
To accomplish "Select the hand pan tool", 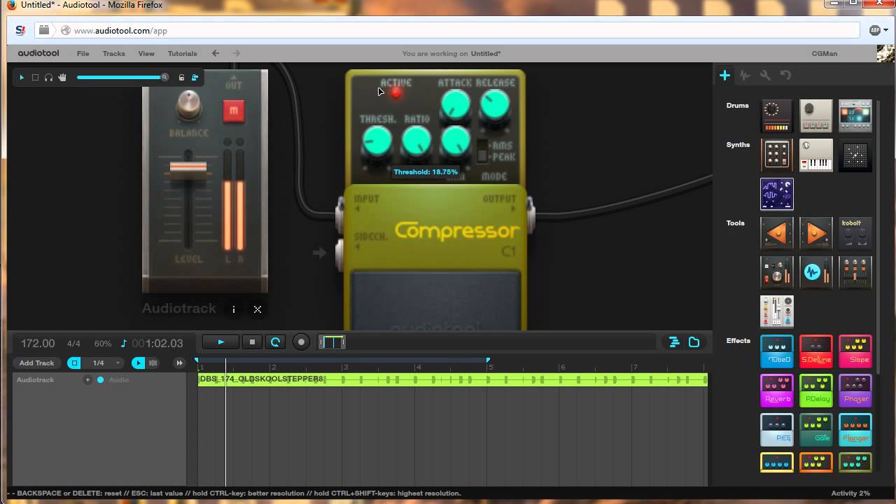I will (62, 78).
